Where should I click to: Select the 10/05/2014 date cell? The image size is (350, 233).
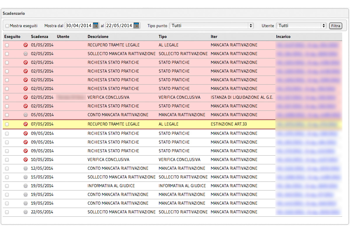click(42, 160)
